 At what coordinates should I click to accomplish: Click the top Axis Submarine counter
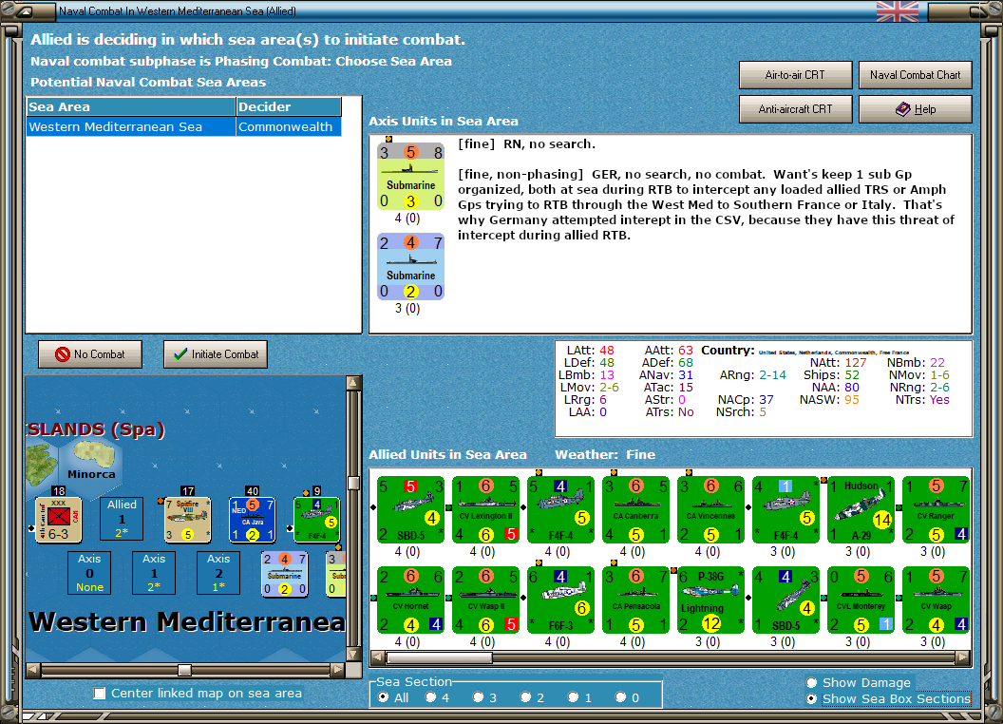(x=410, y=176)
